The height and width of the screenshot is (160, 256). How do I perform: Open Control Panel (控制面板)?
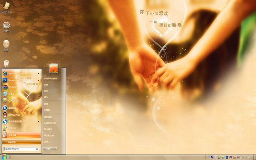click(x=48, y=117)
